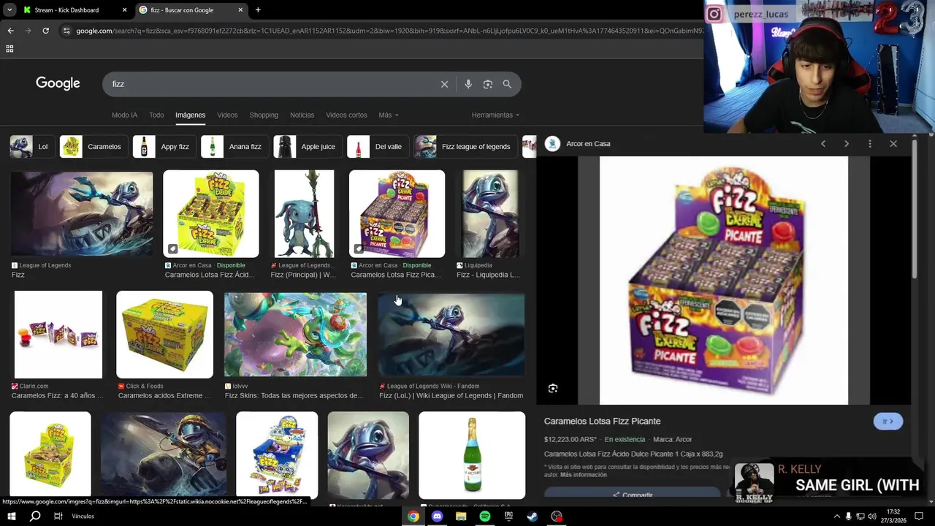Open the recording app icon in the taskbar
Image resolution: width=935 pixels, height=526 pixels.
[557, 517]
